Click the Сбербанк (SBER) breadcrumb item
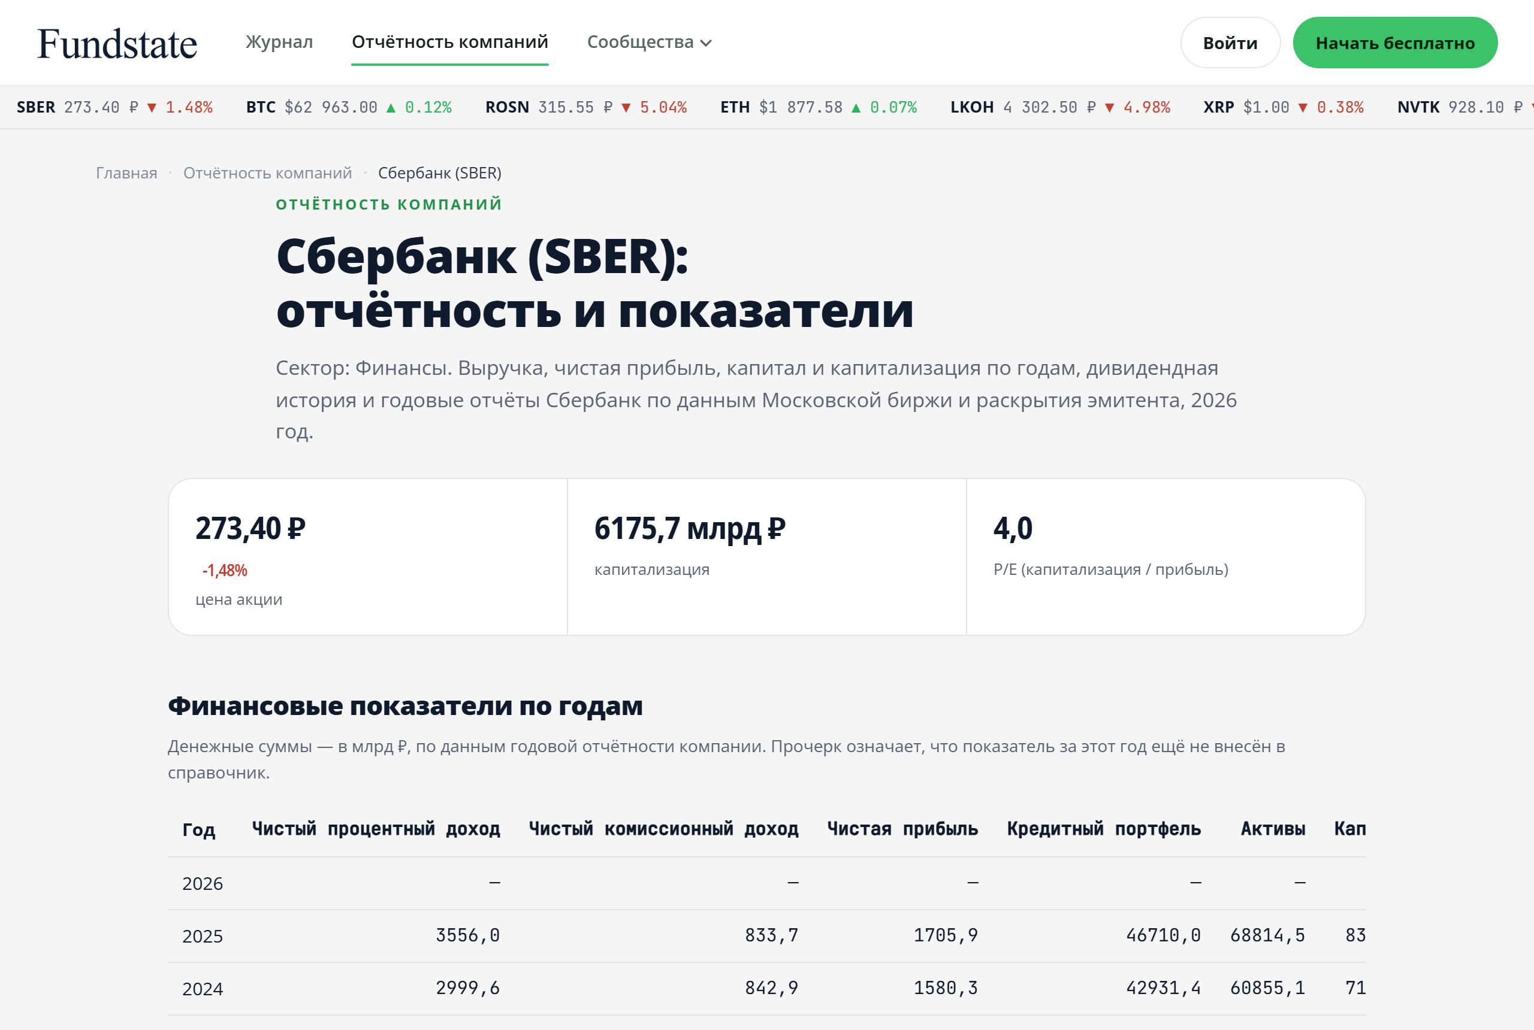 440,172
